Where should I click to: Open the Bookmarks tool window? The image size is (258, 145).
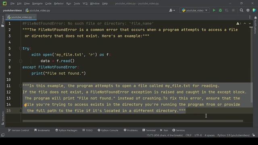click(x=42, y=130)
